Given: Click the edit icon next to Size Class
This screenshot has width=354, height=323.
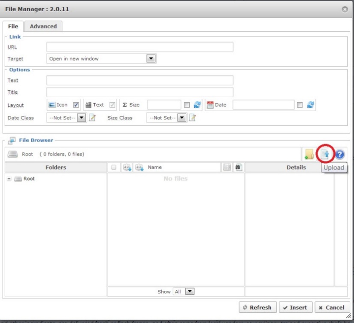Looking at the screenshot, I should [193, 118].
